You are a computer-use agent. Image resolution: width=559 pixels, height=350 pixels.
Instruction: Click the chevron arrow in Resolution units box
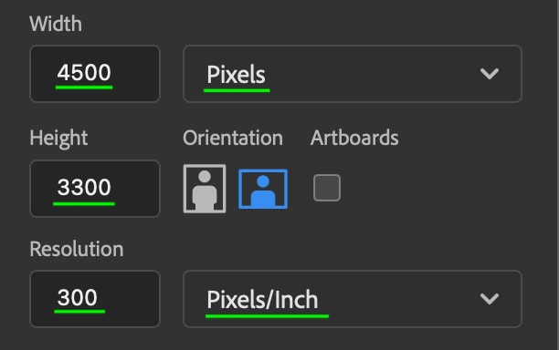point(490,299)
